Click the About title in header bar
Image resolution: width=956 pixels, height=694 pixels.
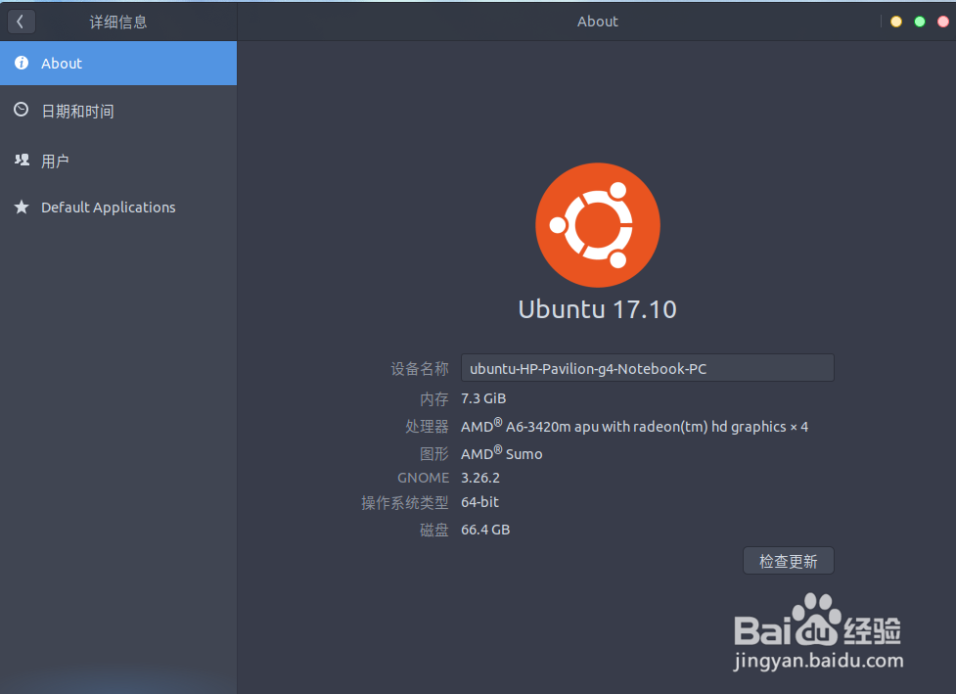click(x=598, y=22)
